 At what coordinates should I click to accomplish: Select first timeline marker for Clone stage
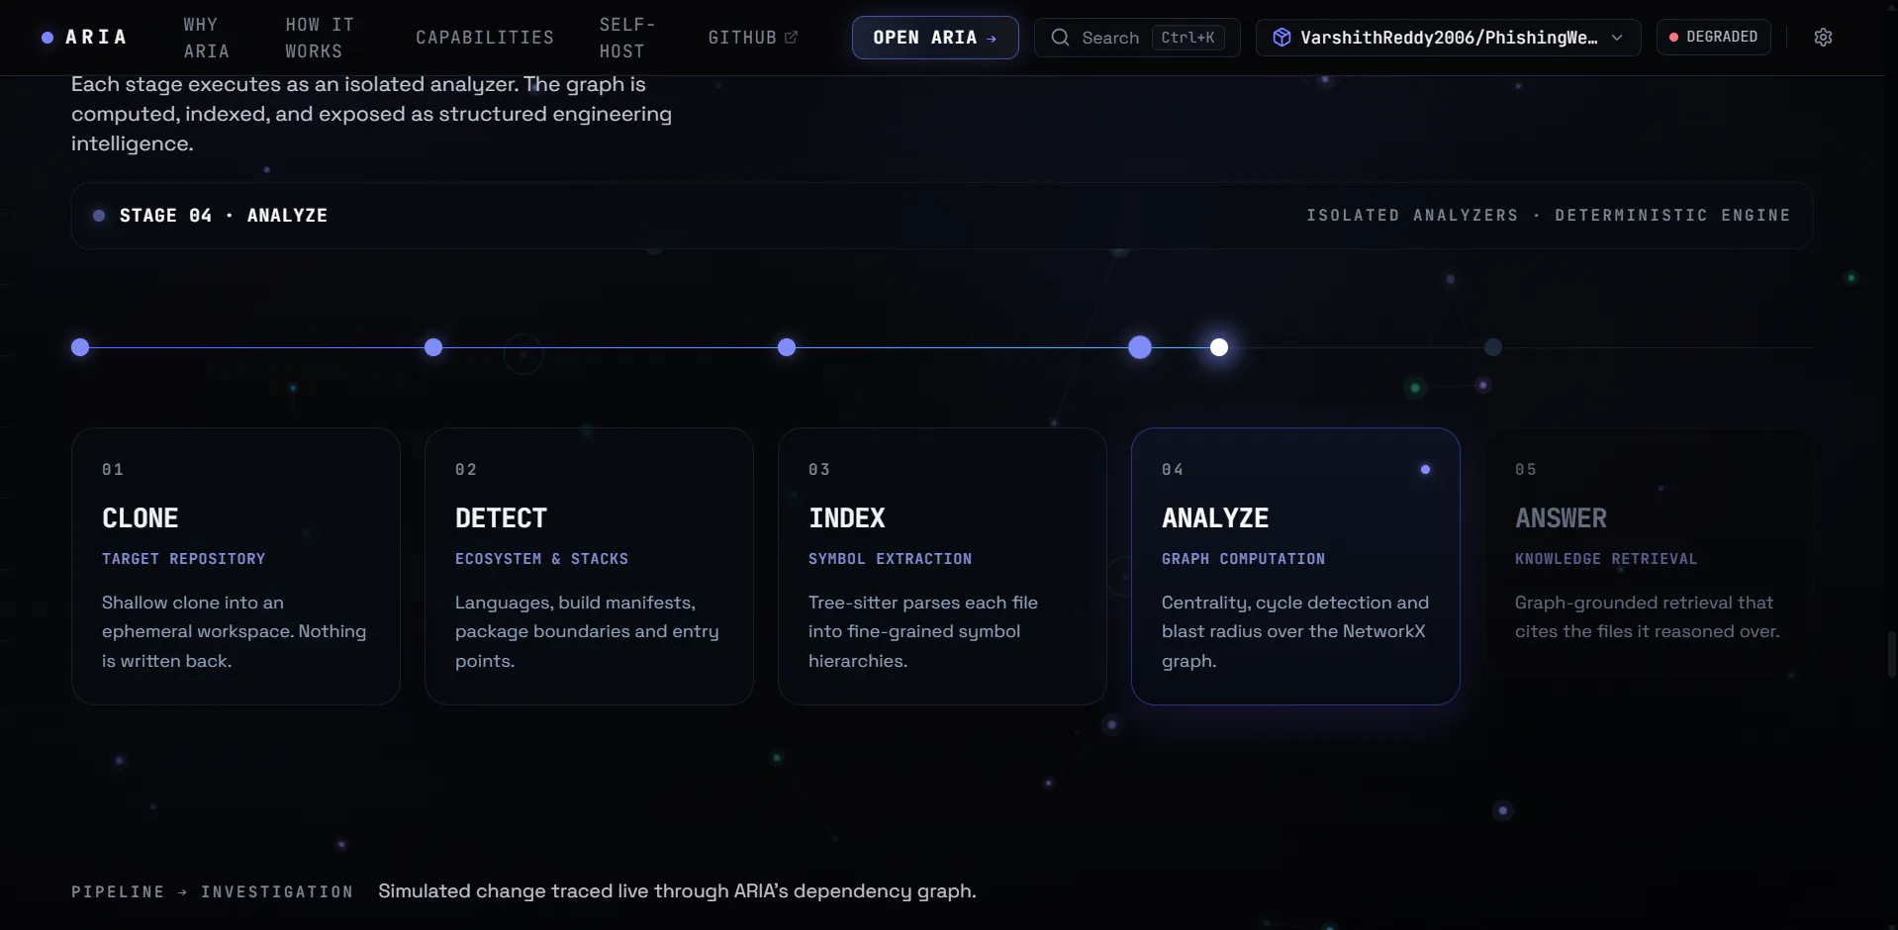pyautogui.click(x=80, y=347)
